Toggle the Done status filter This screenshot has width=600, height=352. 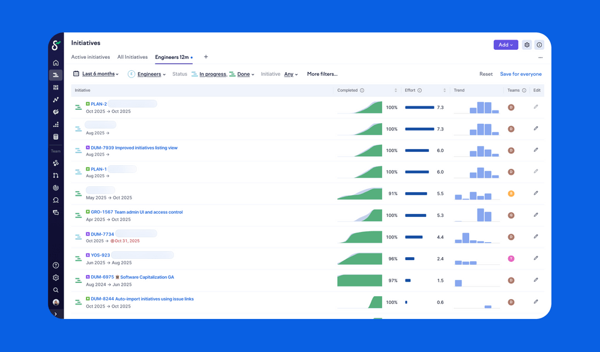point(244,74)
